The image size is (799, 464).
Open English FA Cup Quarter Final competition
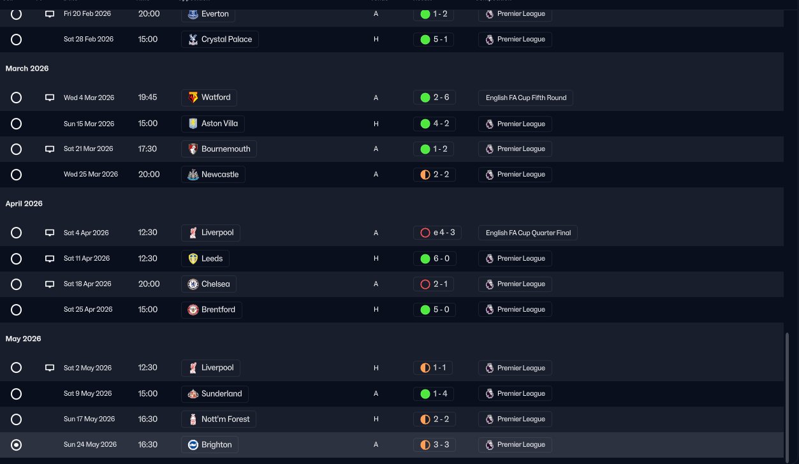tap(528, 233)
